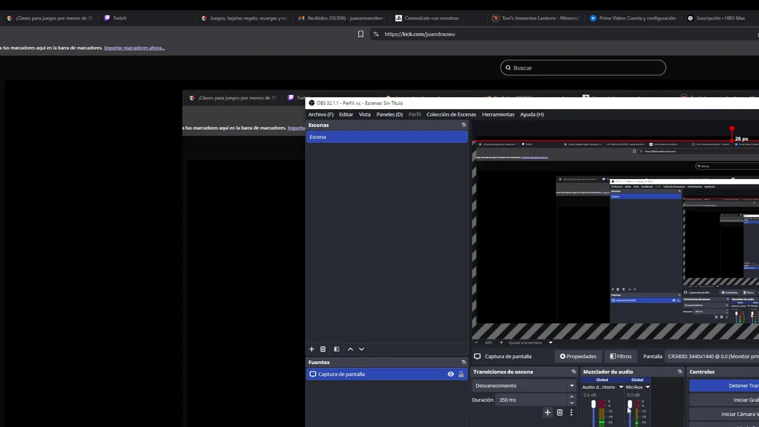Viewport: 759px width, 427px height.
Task: Switch to Recibidos Gmail browser tab
Action: click(341, 18)
